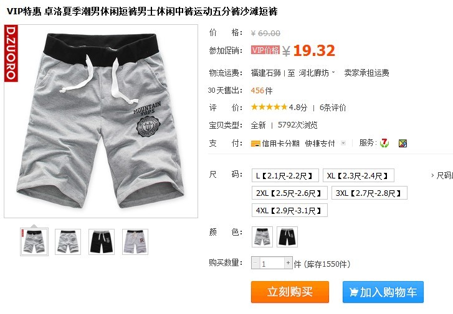Click the credit card installment icon
The width and height of the screenshot is (453, 314).
tap(255, 144)
